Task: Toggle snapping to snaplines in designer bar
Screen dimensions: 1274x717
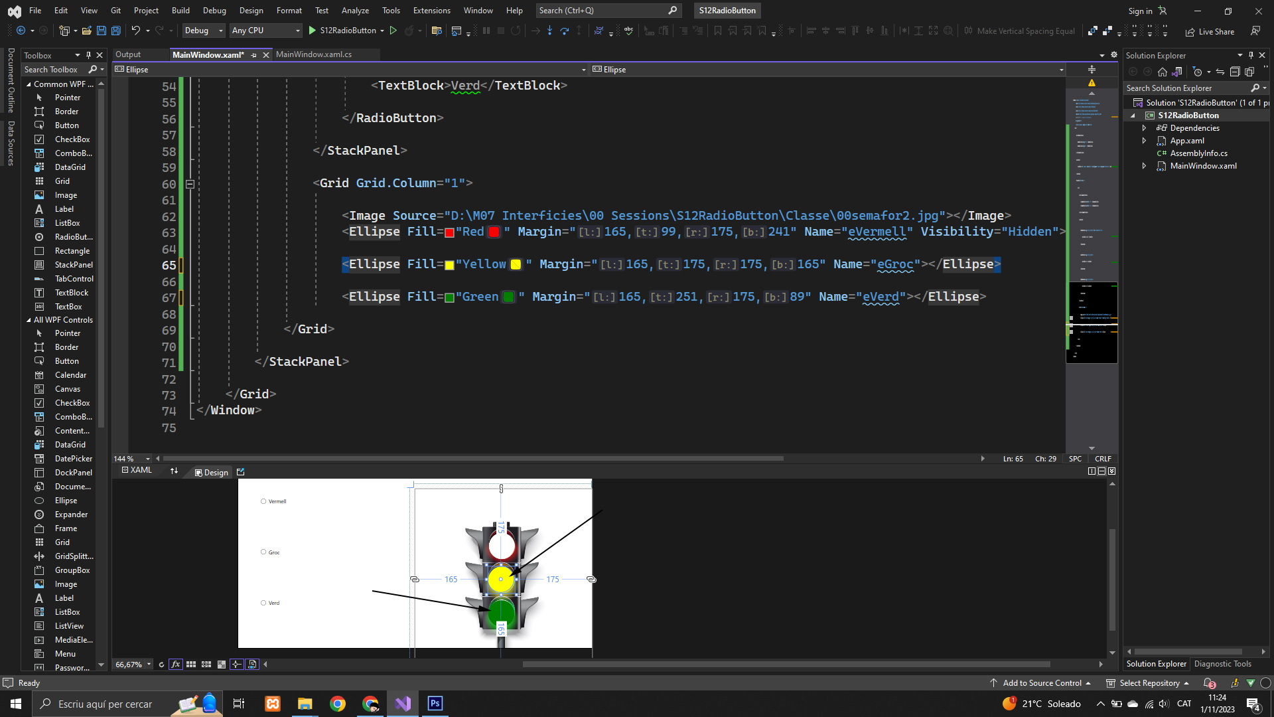Action: coord(237,665)
